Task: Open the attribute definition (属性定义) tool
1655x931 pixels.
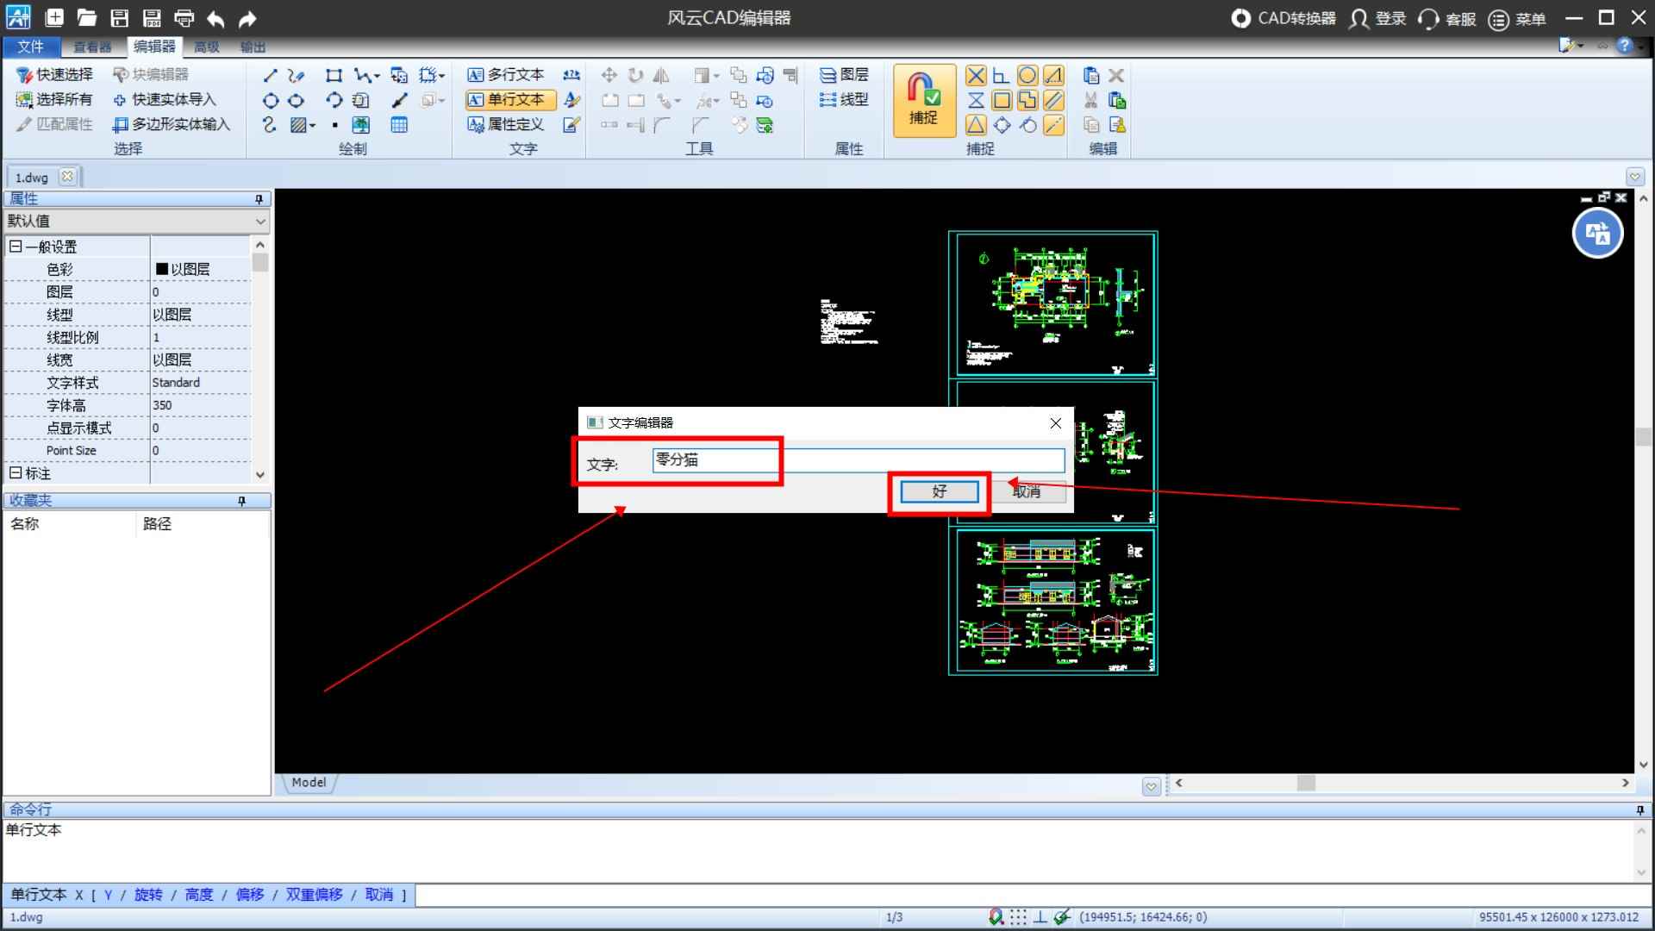Action: coord(506,125)
